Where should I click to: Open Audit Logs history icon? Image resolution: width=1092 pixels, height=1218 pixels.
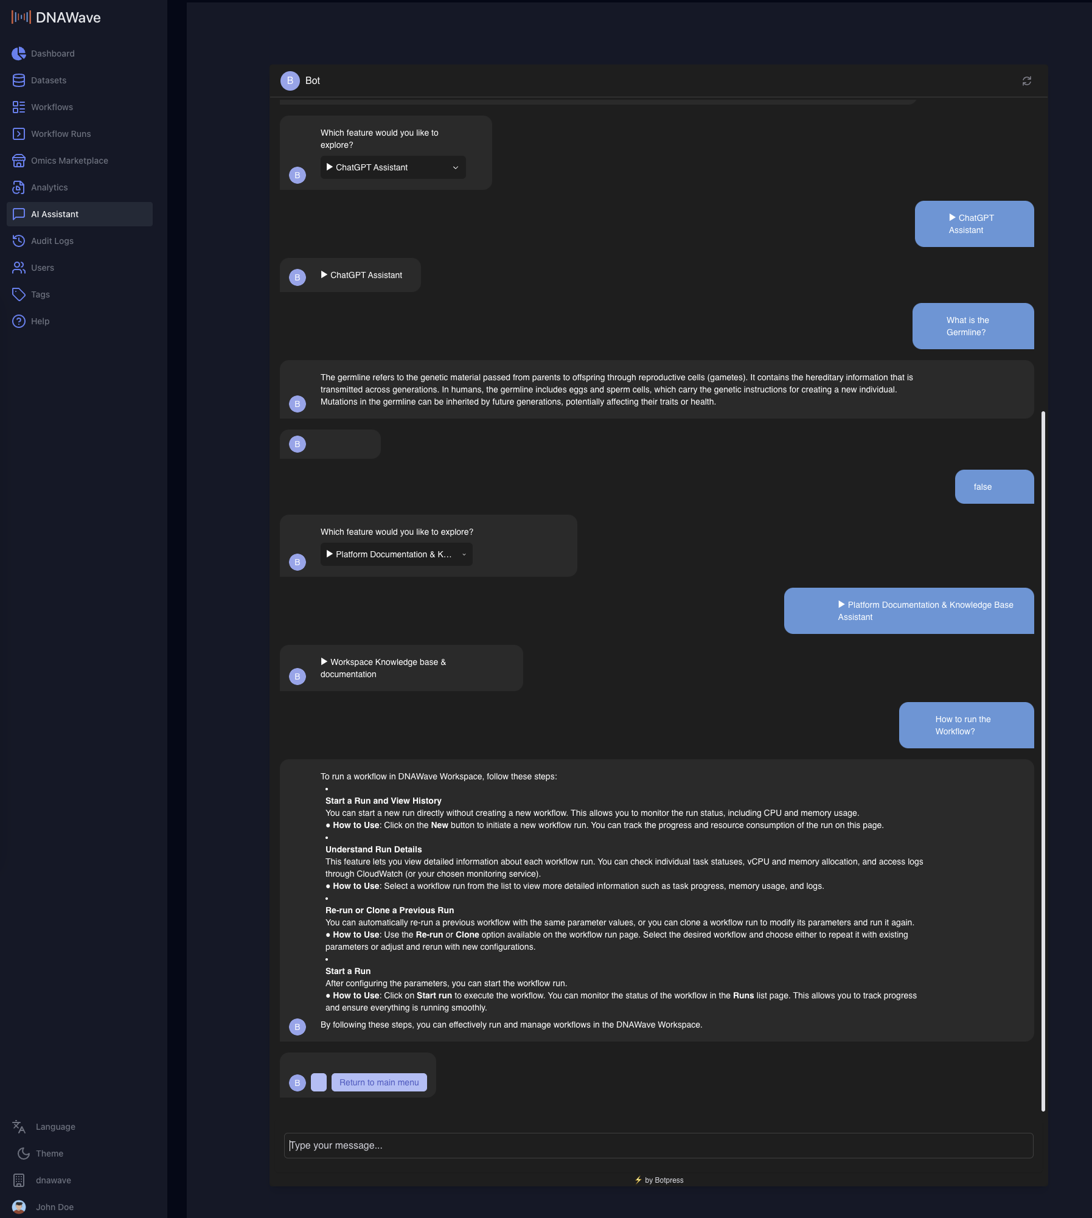coord(19,240)
